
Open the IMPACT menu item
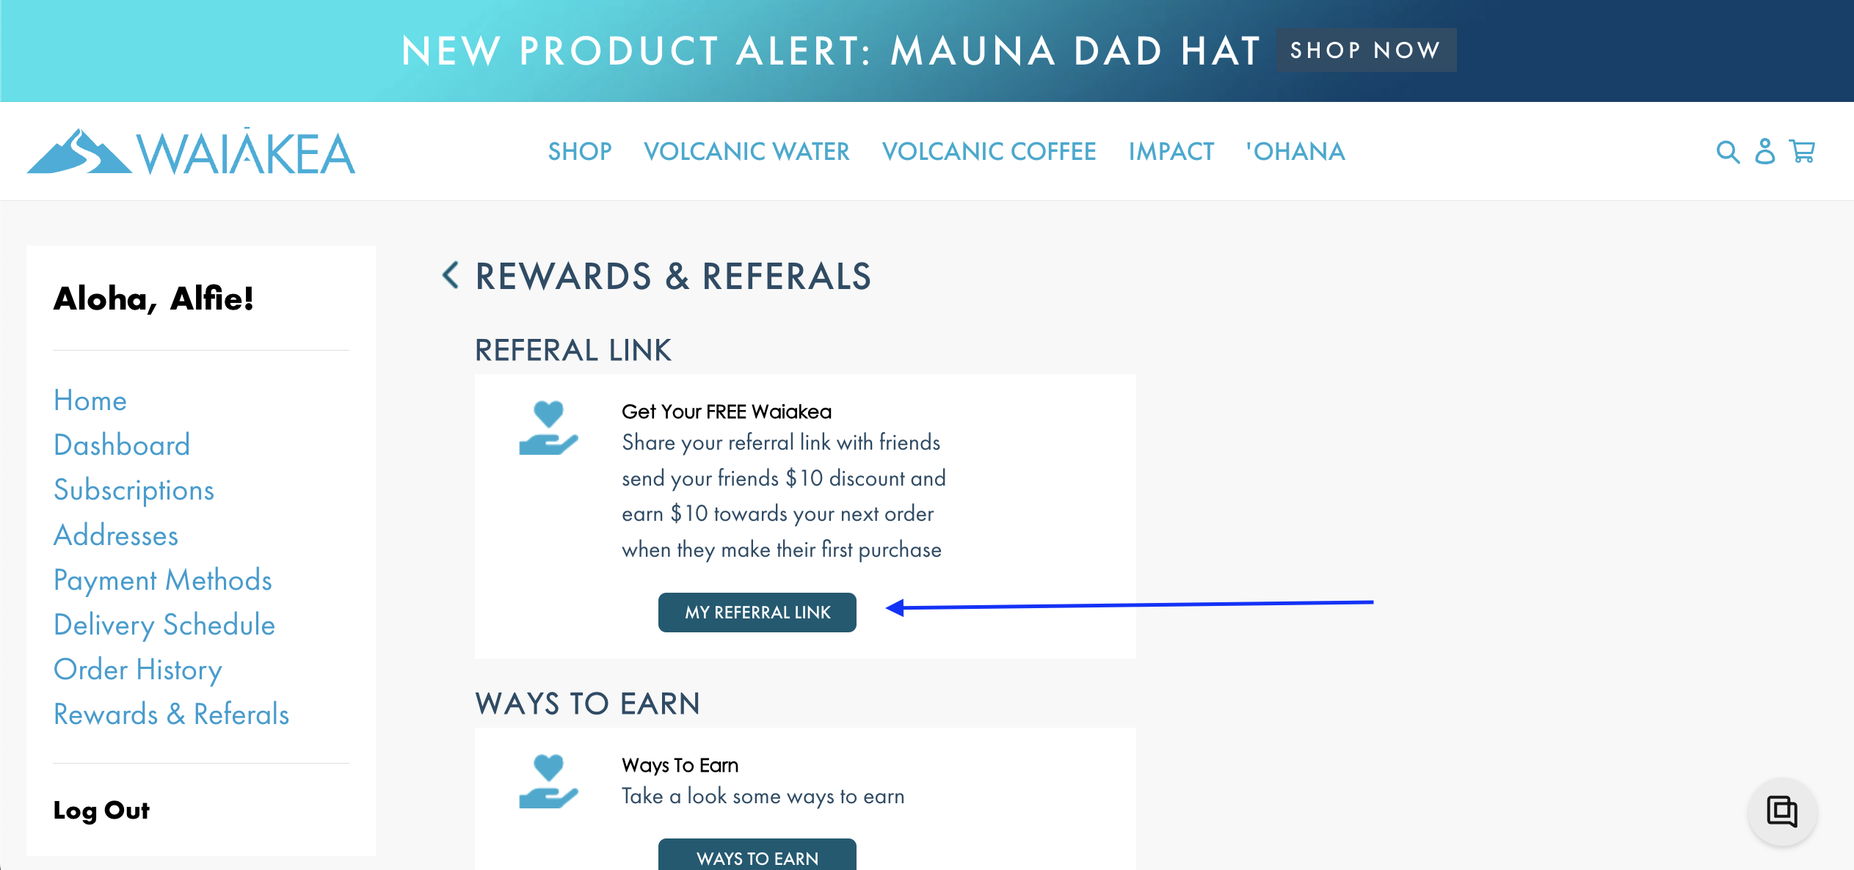[x=1171, y=151]
